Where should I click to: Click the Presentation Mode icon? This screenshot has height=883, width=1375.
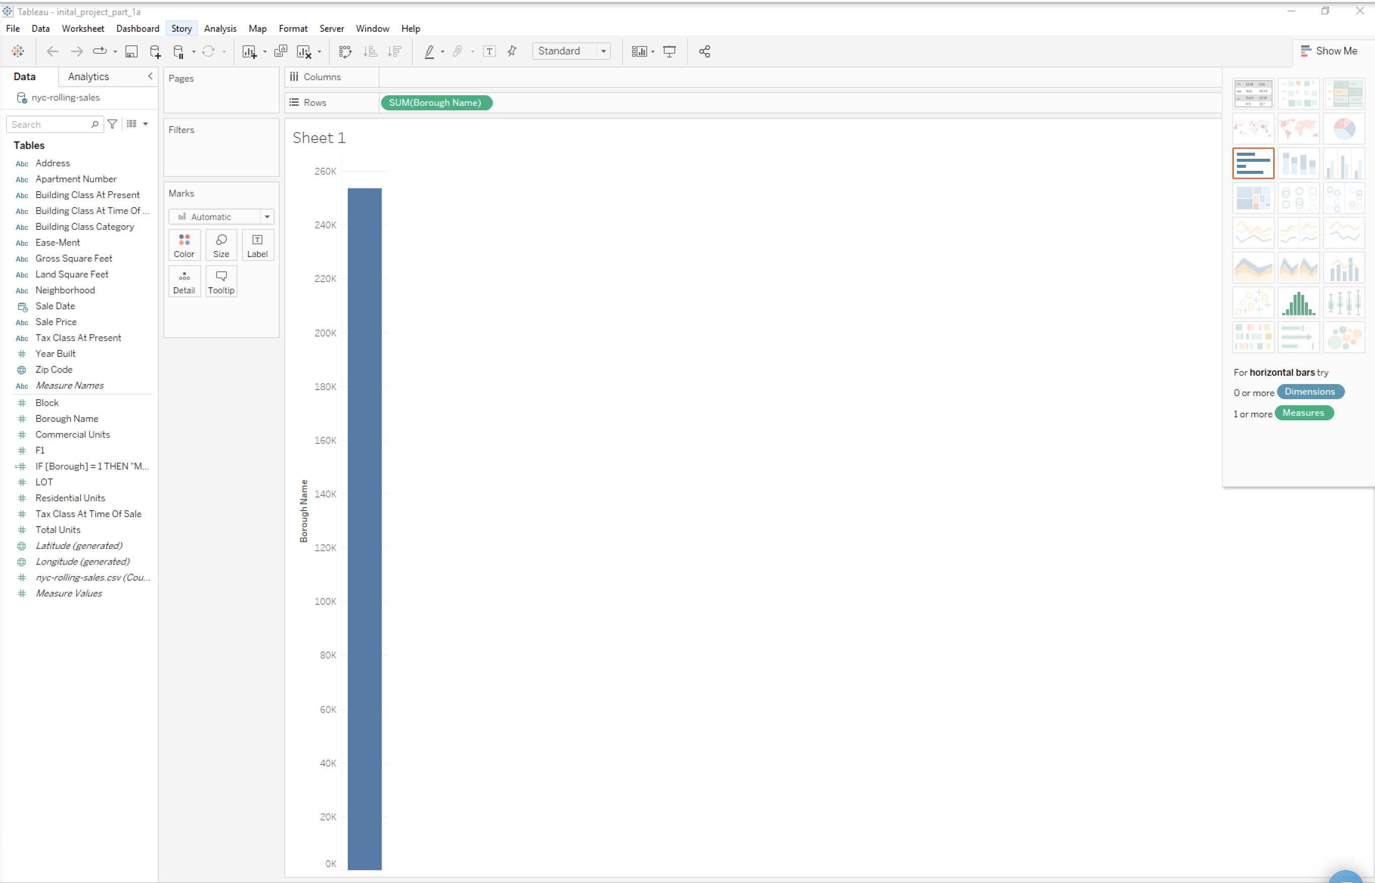669,51
